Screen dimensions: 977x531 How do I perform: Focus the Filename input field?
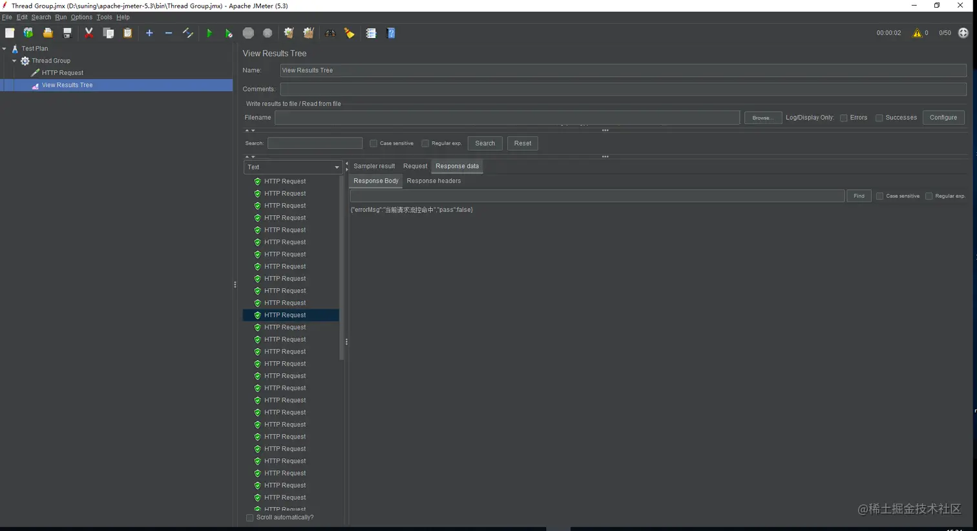[x=507, y=118]
